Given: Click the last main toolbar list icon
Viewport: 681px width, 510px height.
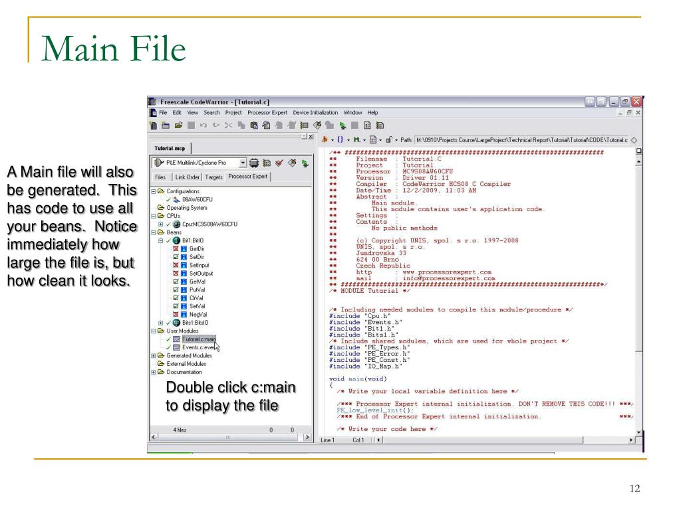Looking at the screenshot, I should 380,126.
